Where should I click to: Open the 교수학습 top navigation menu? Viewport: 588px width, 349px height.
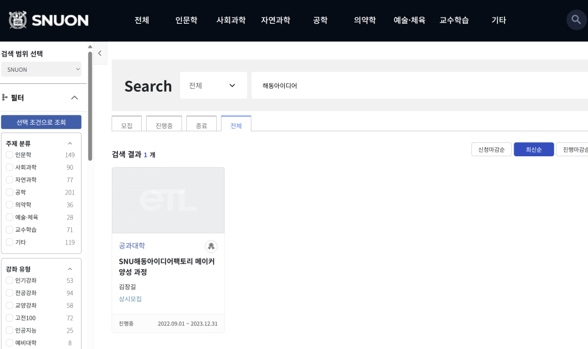pyautogui.click(x=454, y=20)
